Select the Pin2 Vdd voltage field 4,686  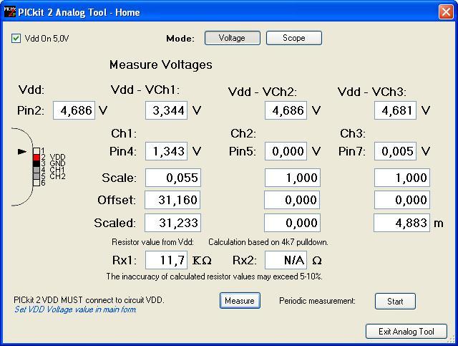[x=74, y=110]
